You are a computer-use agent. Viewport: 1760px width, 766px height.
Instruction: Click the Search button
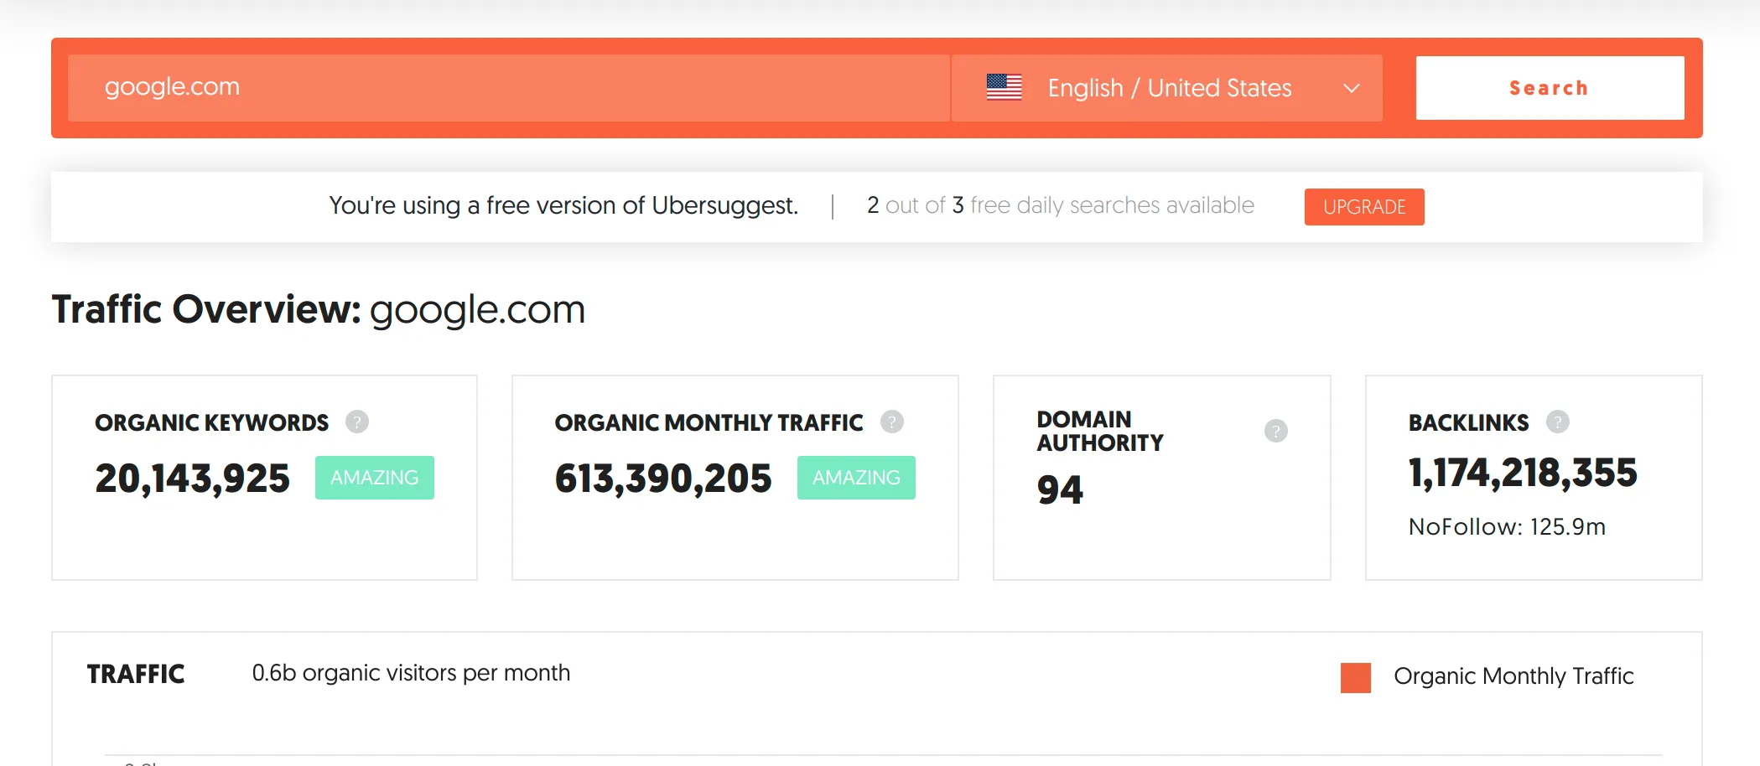click(1550, 88)
